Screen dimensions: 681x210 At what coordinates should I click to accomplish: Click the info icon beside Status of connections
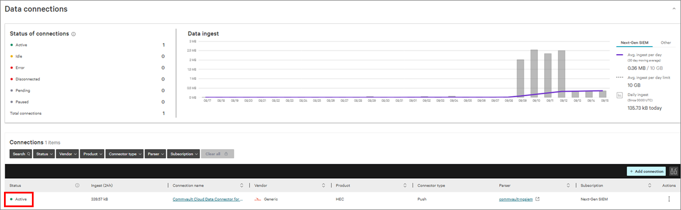tap(74, 34)
